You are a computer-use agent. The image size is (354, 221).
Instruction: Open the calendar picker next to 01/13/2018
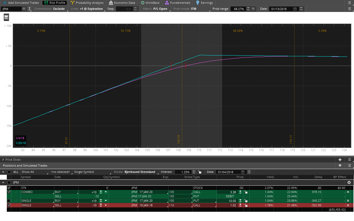coord(295,9)
